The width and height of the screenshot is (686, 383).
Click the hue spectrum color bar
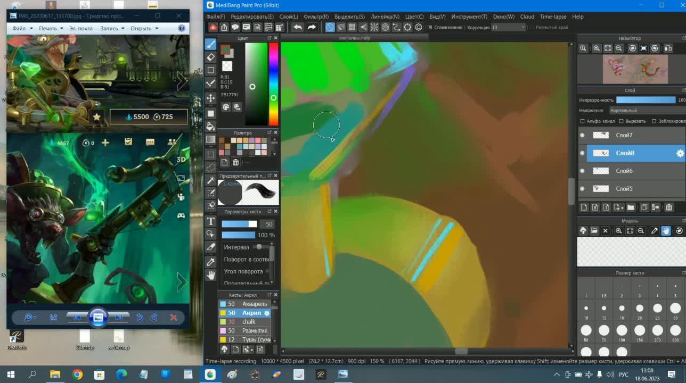273,84
